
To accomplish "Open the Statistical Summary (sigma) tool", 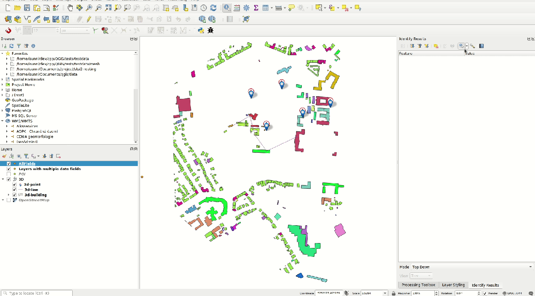I will (256, 8).
